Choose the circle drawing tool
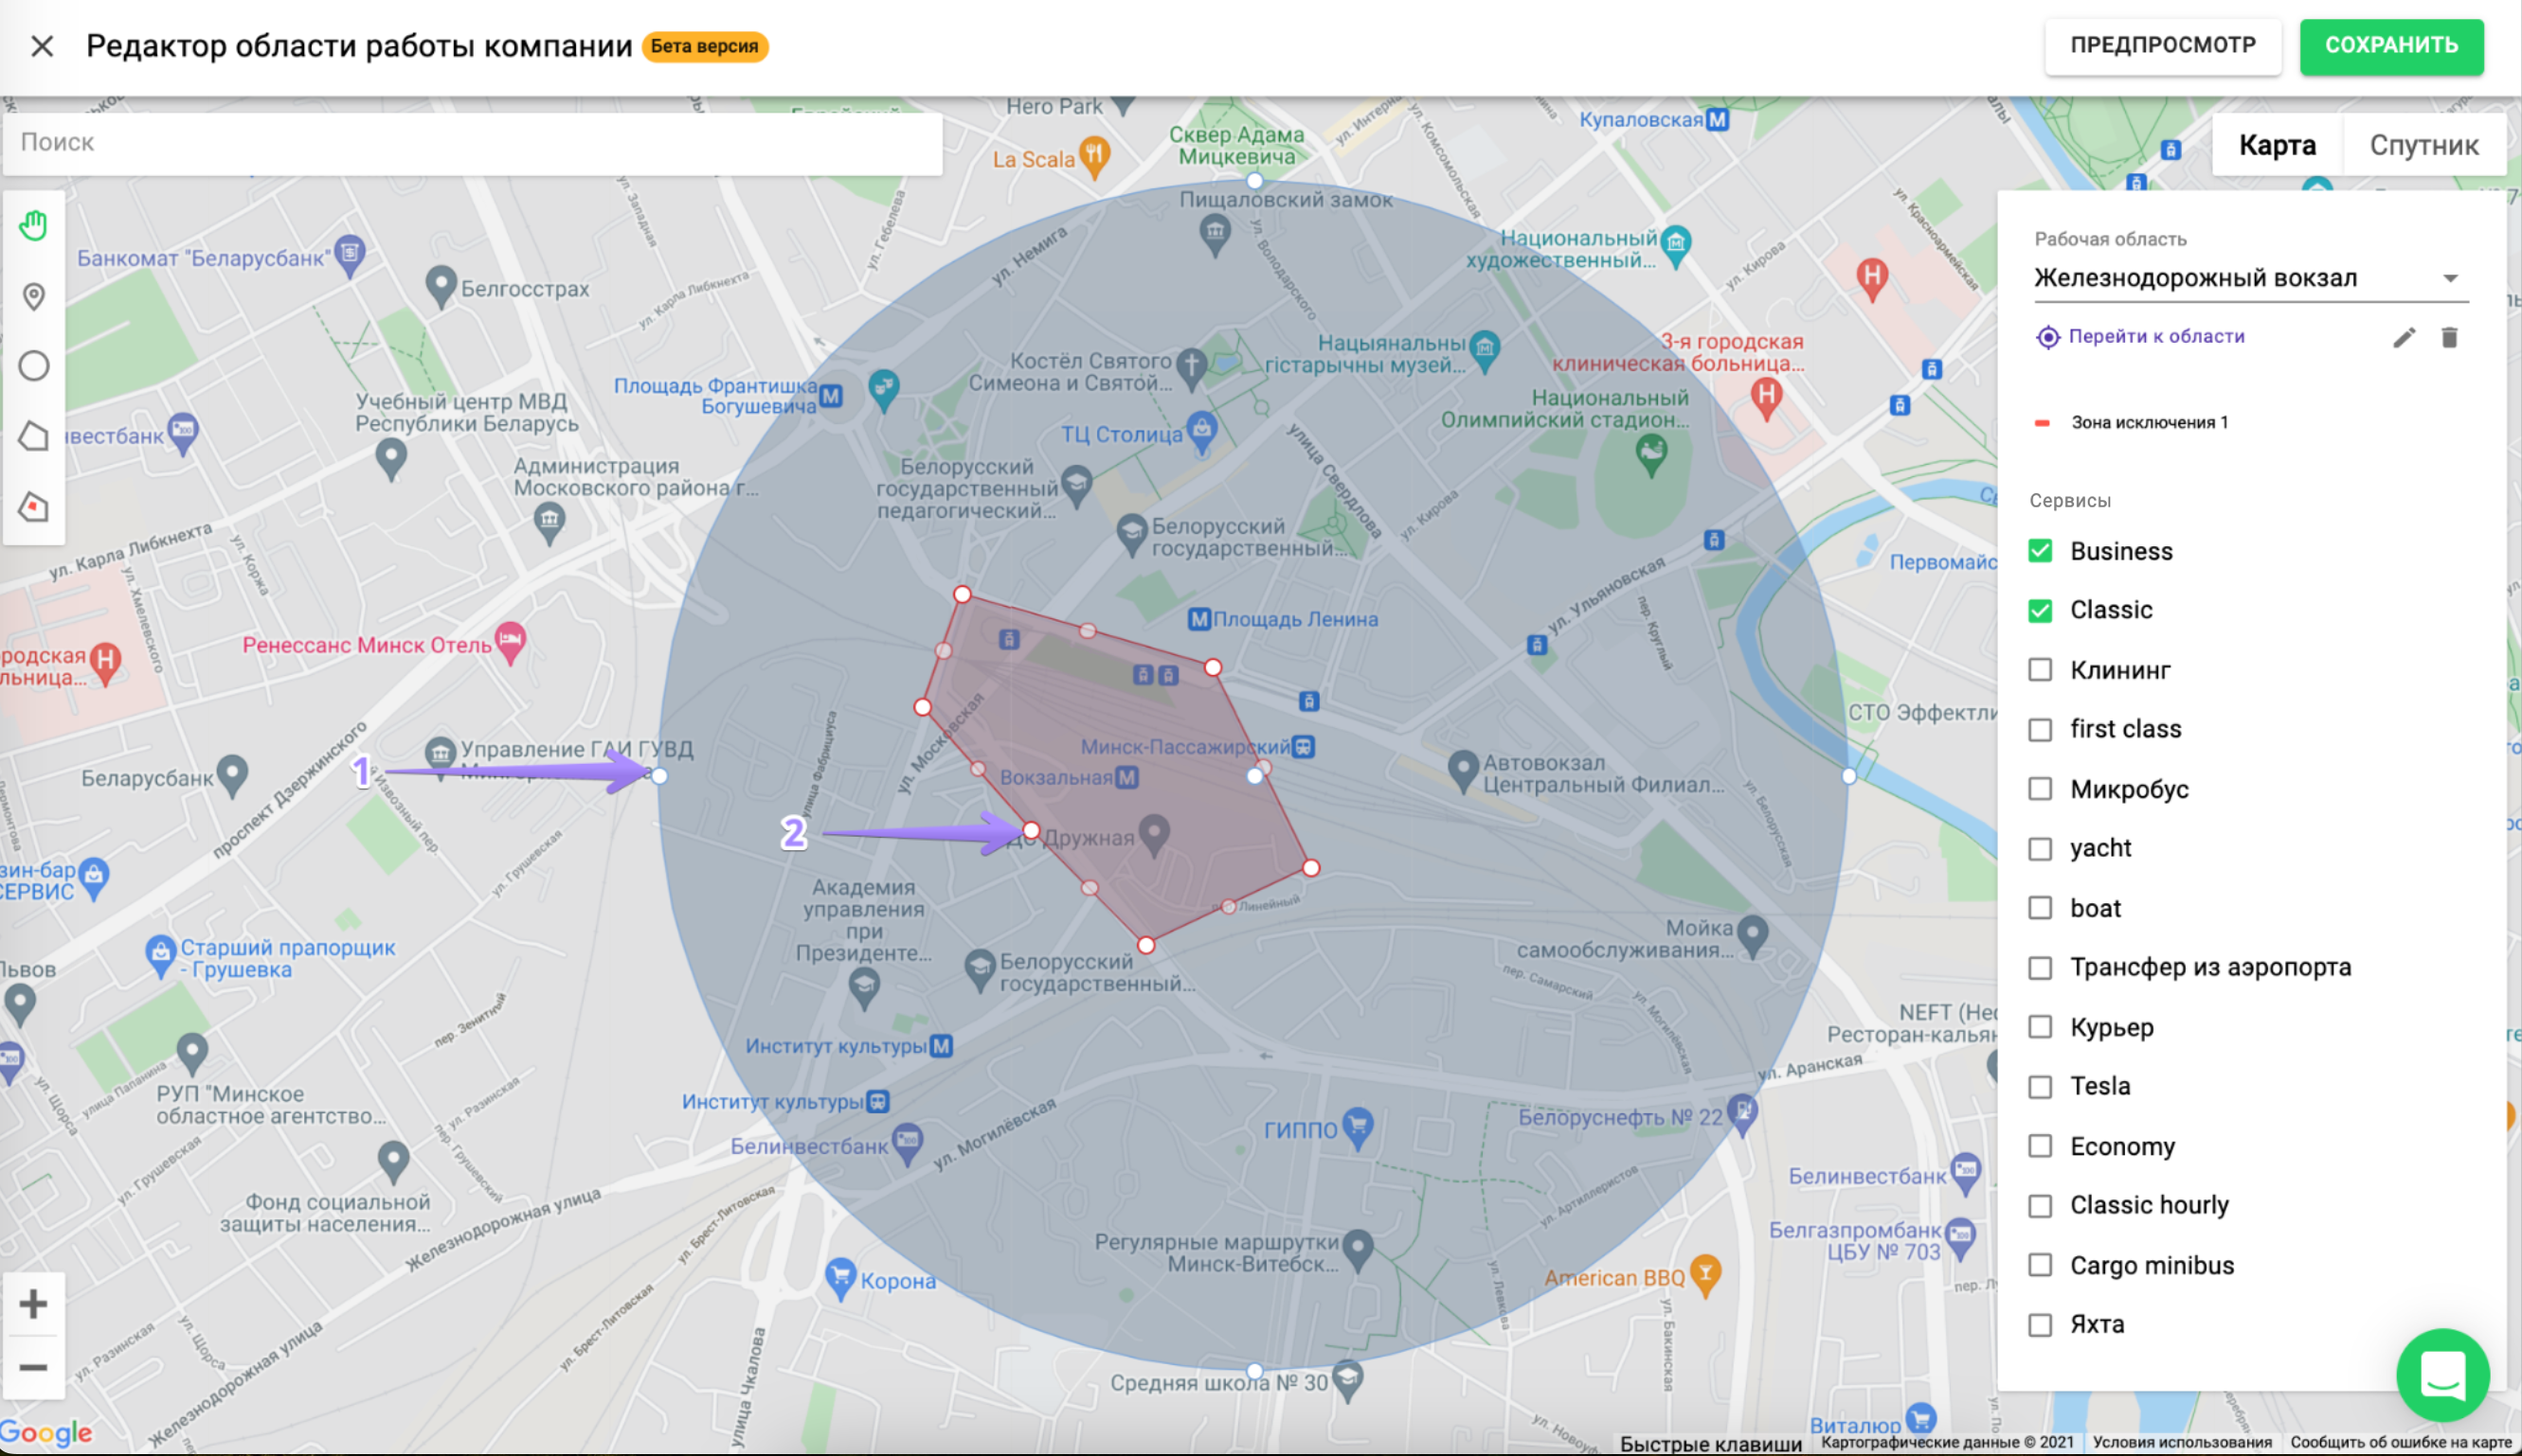 coord(33,366)
